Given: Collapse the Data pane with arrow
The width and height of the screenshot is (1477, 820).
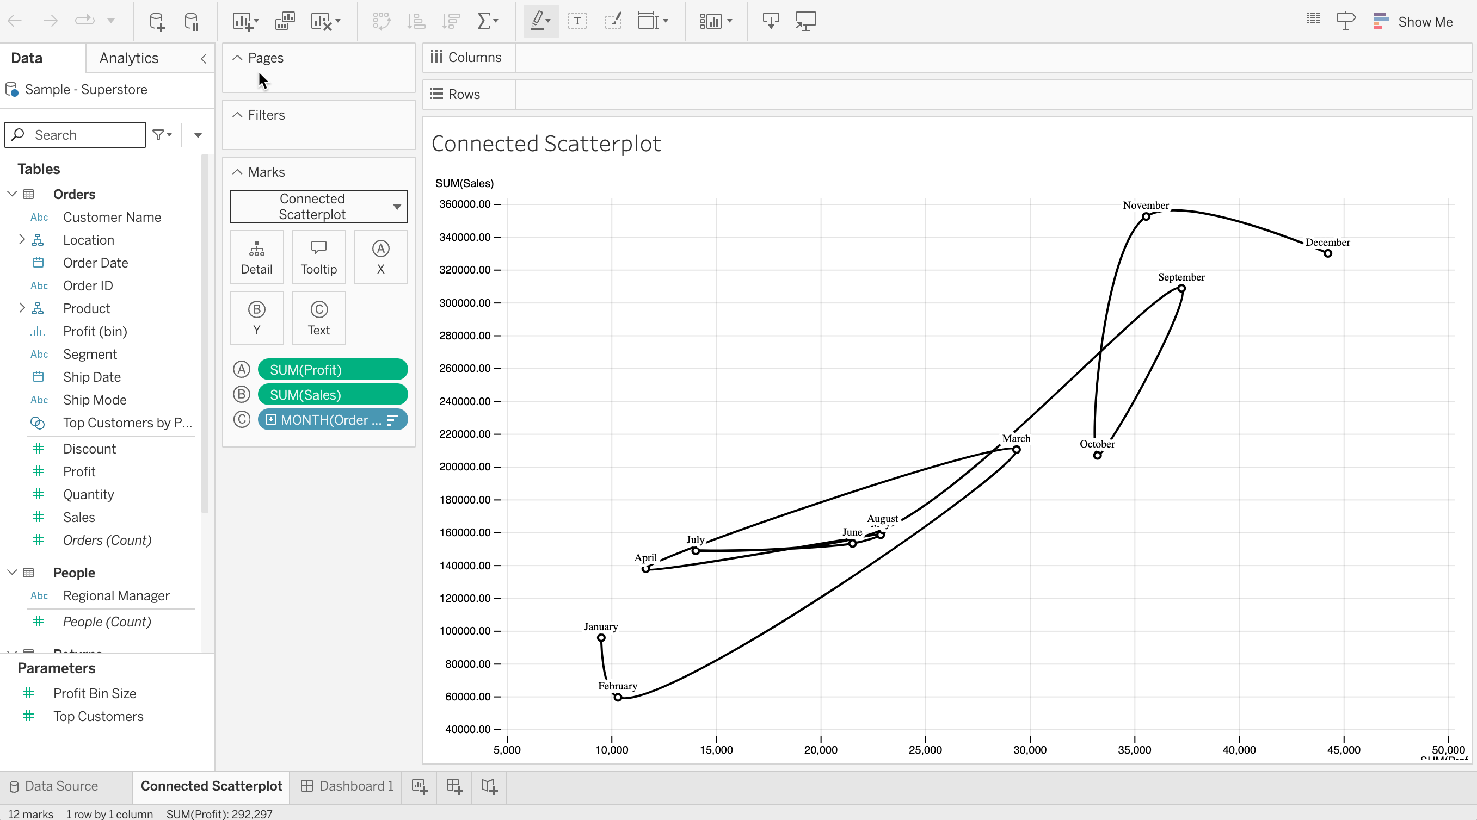Looking at the screenshot, I should click(x=204, y=58).
